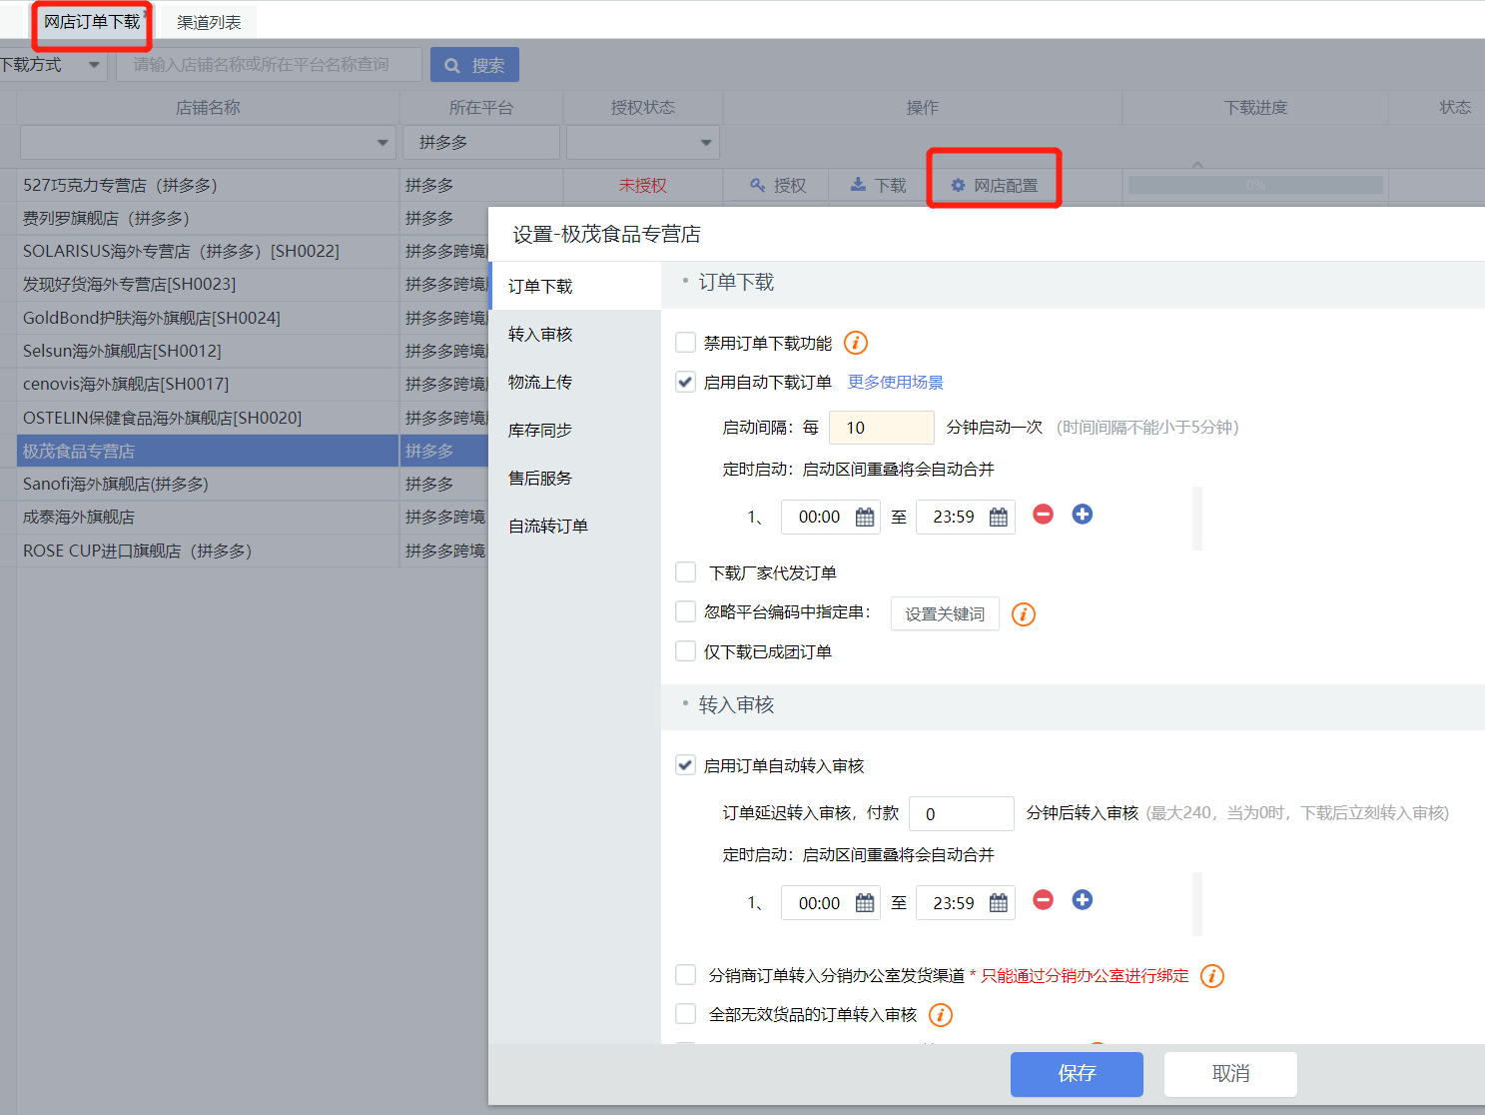Enable 仅下载已成团订单
Viewport: 1485px width, 1115px height.
[x=686, y=651]
